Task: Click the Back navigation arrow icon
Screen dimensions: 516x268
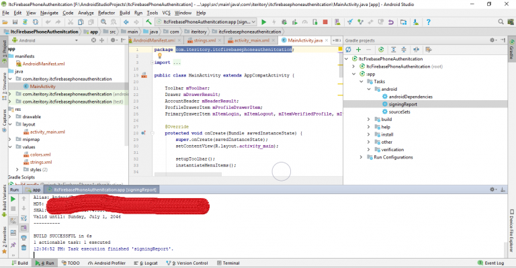Action: pyautogui.click(x=126, y=22)
